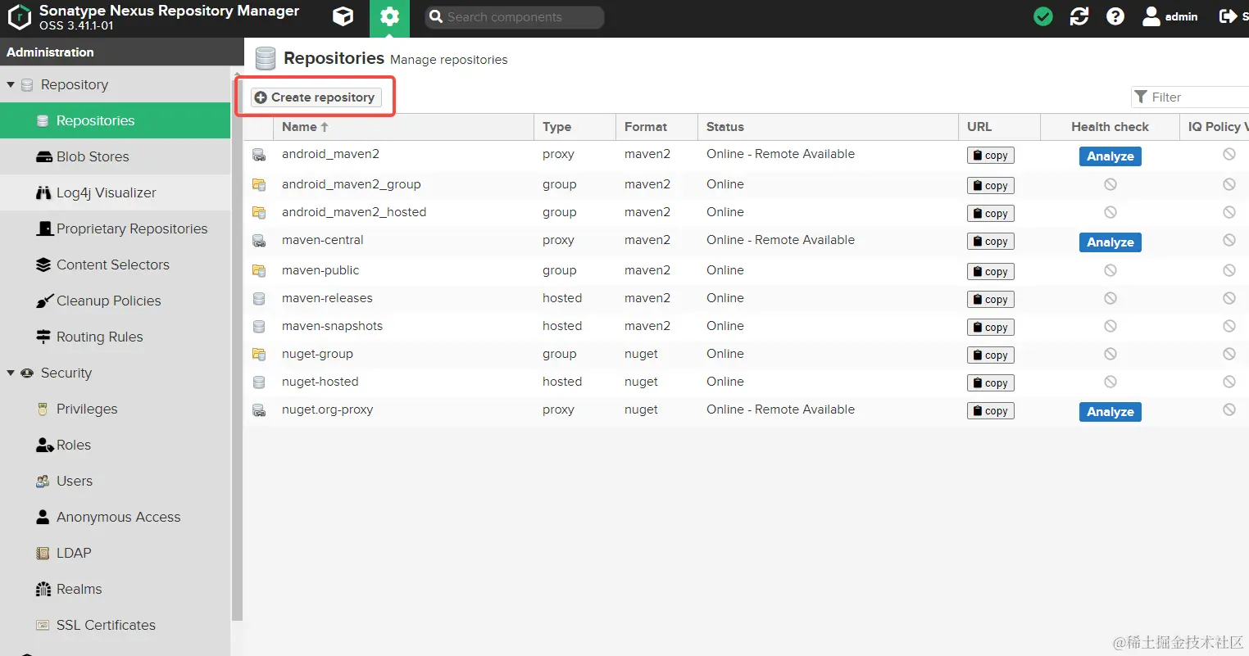Open Realms in sidebar
This screenshot has width=1249, height=656.
click(115, 589)
